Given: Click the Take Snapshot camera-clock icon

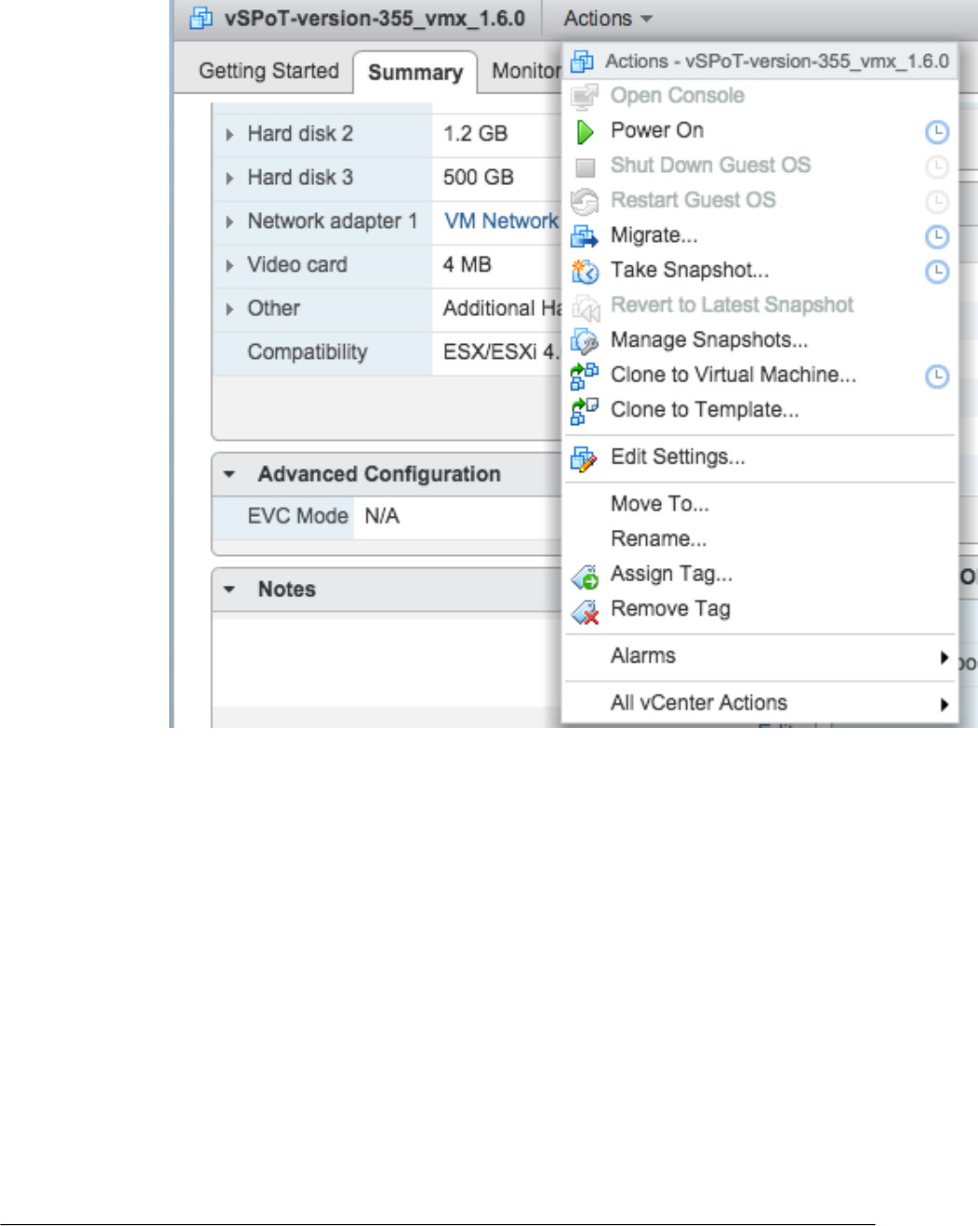Looking at the screenshot, I should (x=585, y=271).
